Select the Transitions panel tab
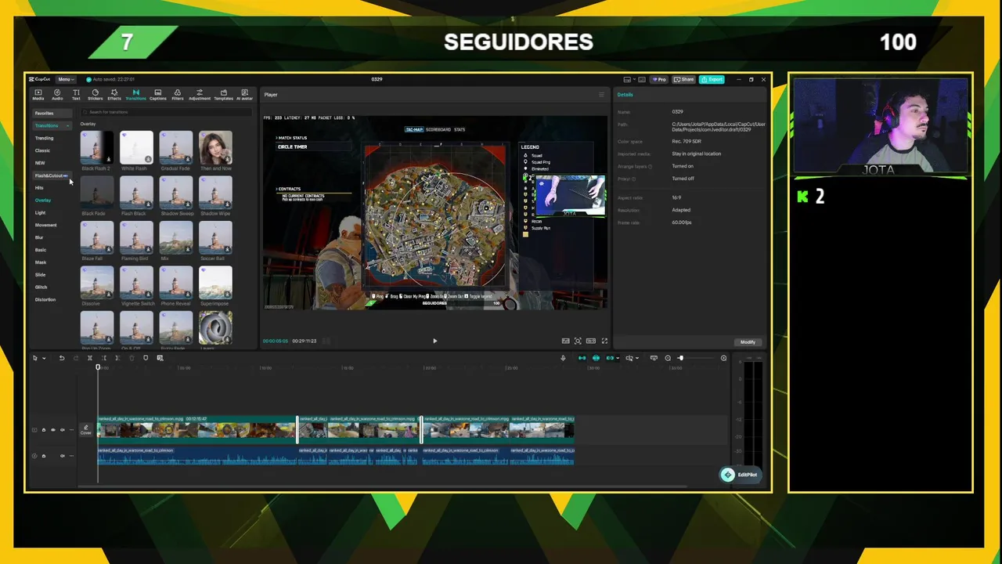Viewport: 1002px width, 564px height. pos(135,94)
